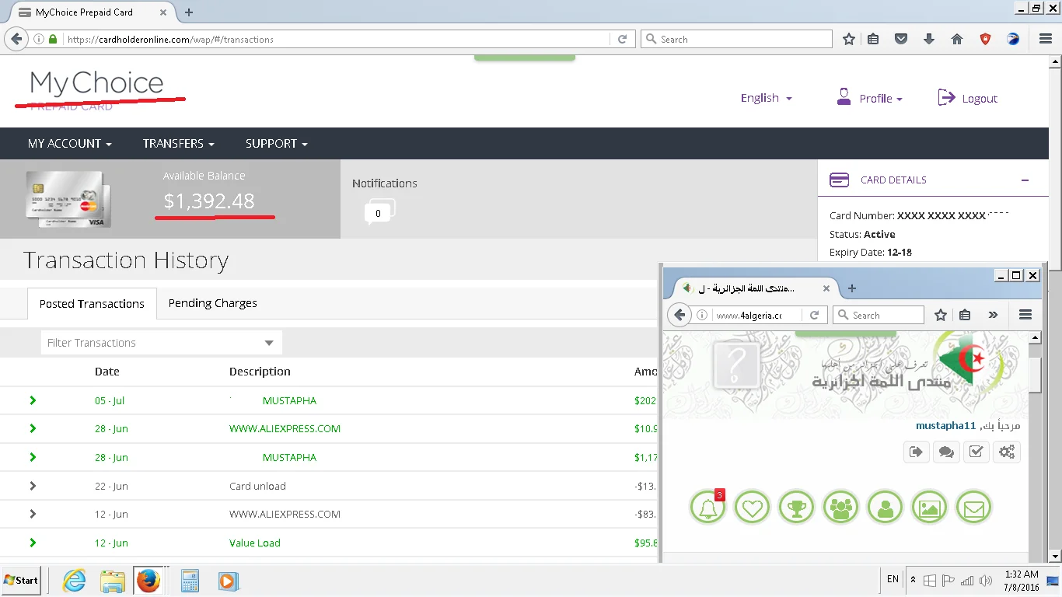Viewport: 1062px width, 597px height.
Task: Open the MY ACCOUNT menu
Action: coord(69,144)
